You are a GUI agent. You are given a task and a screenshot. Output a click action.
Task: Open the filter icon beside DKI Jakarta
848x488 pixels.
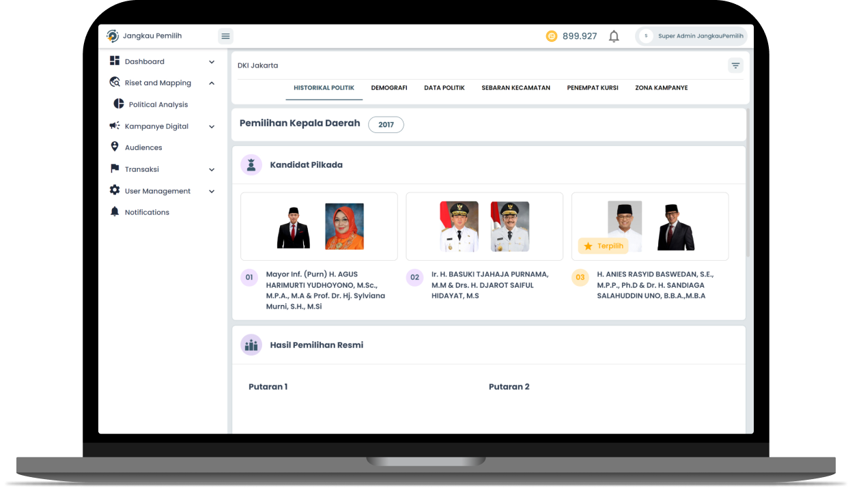pos(735,66)
